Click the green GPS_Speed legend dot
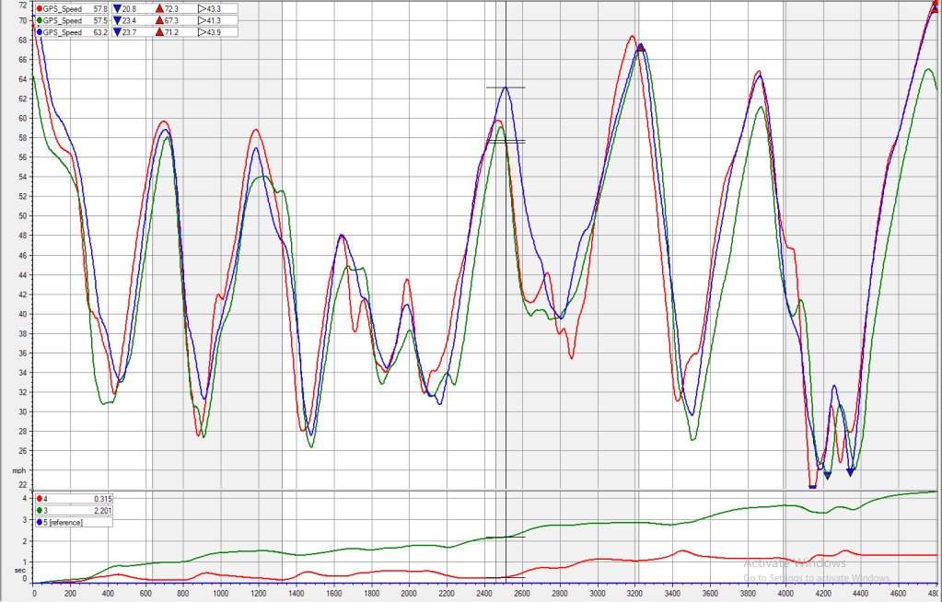 point(39,20)
